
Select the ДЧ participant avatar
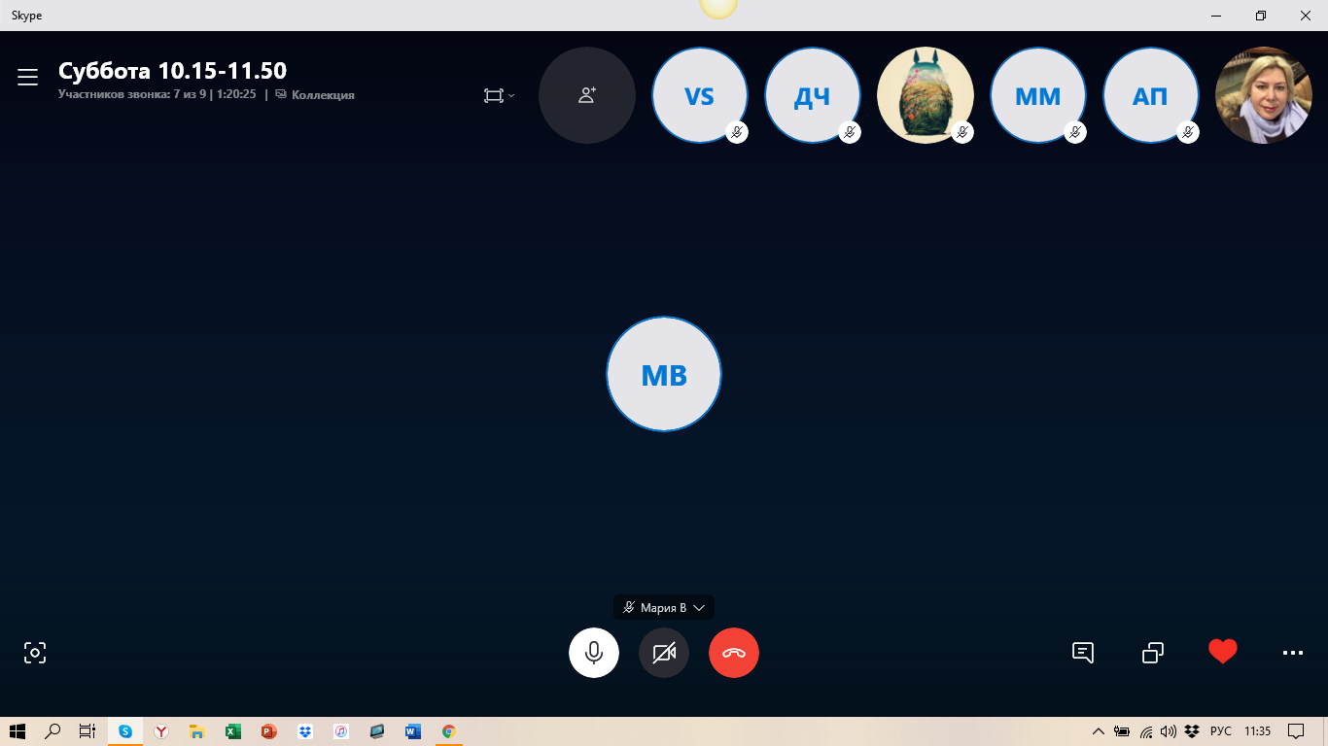point(812,95)
